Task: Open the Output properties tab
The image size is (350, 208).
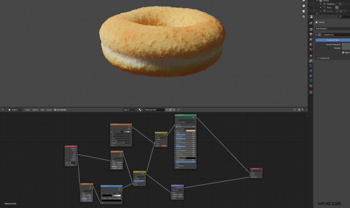Action: pyautogui.click(x=311, y=35)
